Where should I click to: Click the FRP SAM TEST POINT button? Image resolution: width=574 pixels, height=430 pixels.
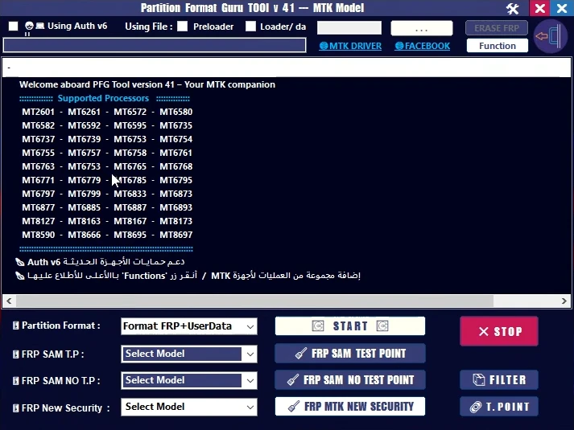[350, 354]
